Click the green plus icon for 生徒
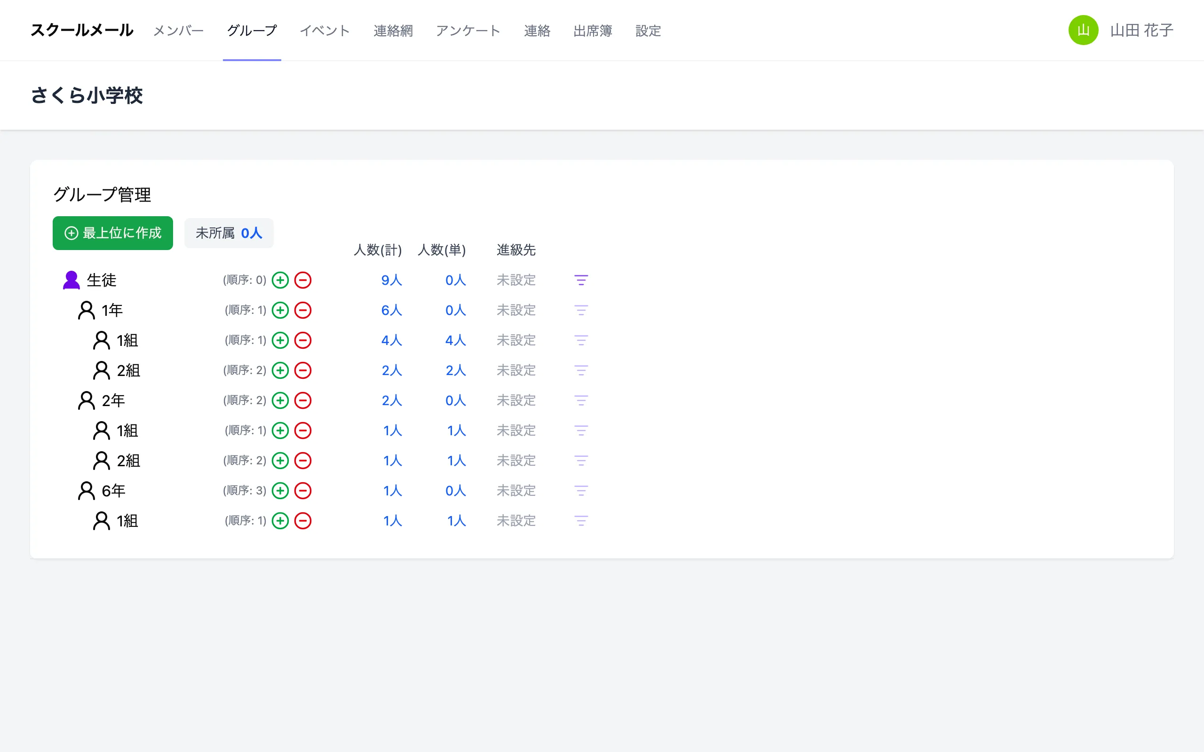The image size is (1204, 752). pyautogui.click(x=280, y=280)
